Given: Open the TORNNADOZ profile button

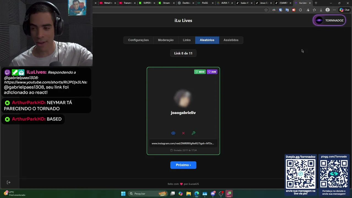Looking at the screenshot, I should (x=329, y=20).
